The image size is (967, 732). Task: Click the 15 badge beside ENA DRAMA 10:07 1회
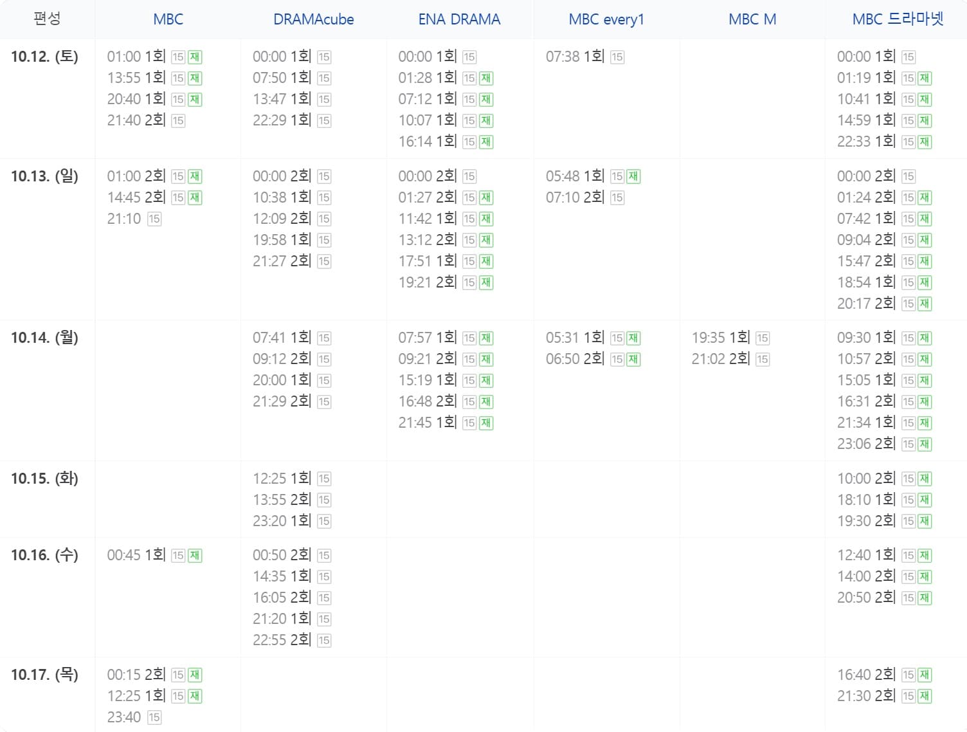pyautogui.click(x=469, y=121)
